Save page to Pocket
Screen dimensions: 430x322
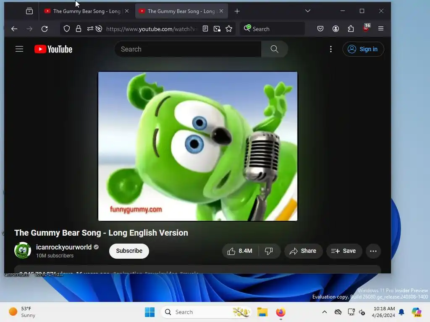click(x=320, y=29)
